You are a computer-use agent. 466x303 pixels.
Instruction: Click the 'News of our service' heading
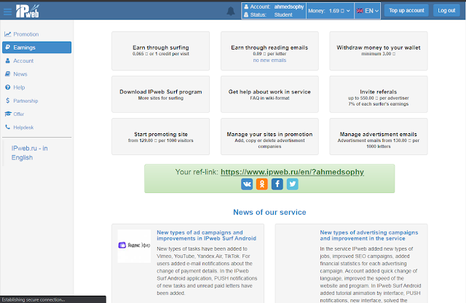click(x=269, y=212)
